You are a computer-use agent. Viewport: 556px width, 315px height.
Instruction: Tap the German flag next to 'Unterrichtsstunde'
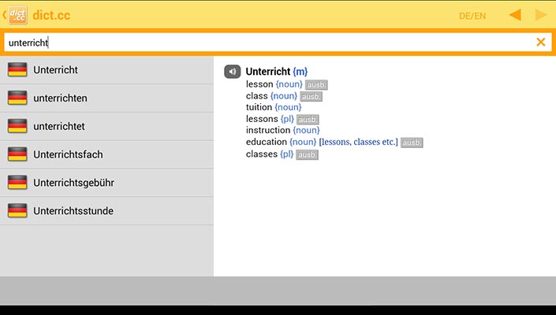(17, 211)
